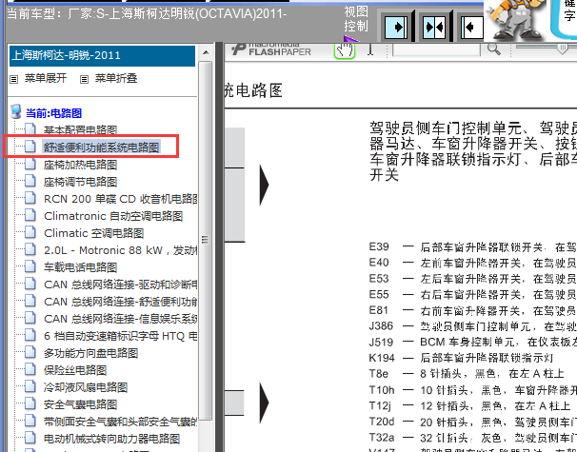Screen dimensions: 577x452
Task: Open 保险丝电路图 entry
Action: pos(75,370)
